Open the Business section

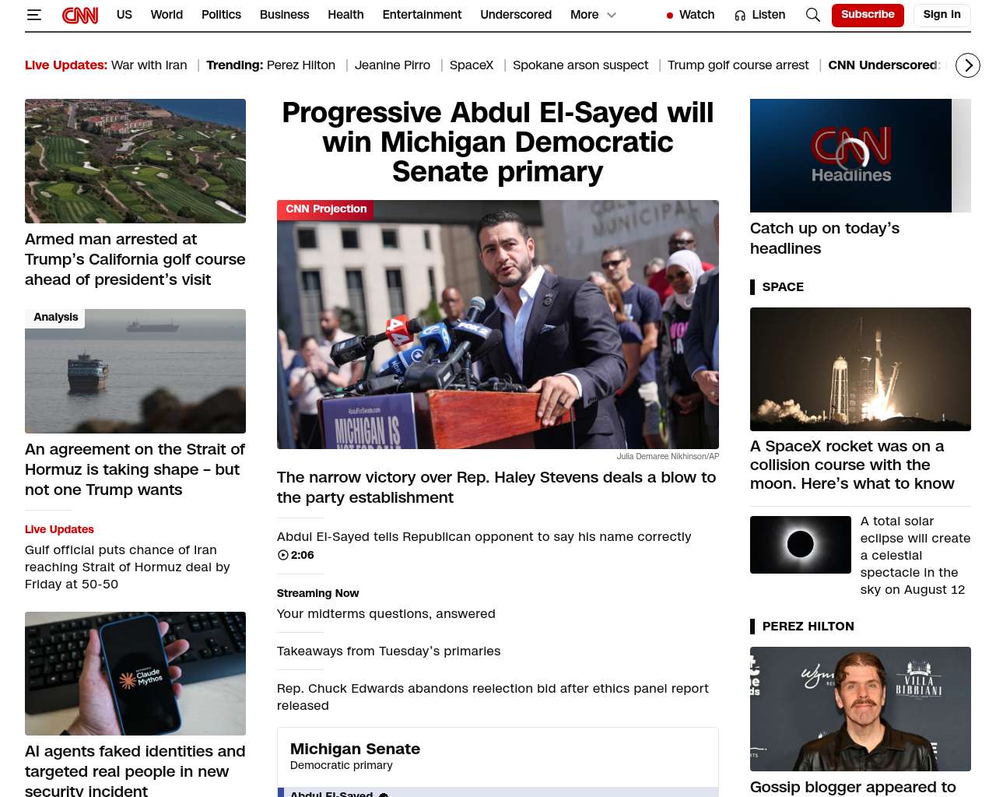tap(284, 15)
